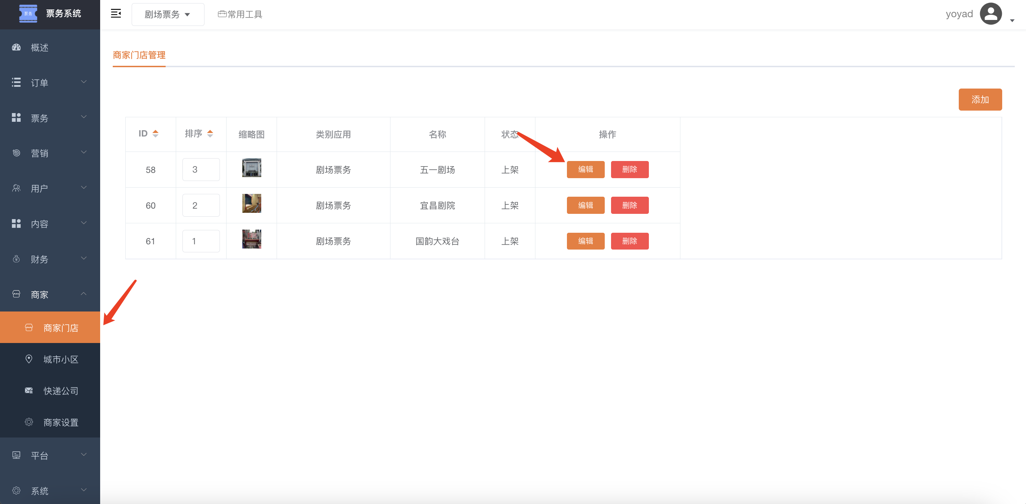Screen dimensions: 1026x504
Task: Expand the 订单 menu chevron
Action: pyautogui.click(x=84, y=82)
